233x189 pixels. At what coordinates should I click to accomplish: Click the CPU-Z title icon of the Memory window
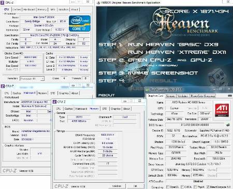[x=54, y=101]
